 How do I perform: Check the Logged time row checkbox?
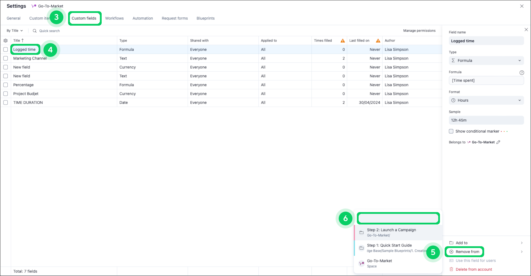5,49
